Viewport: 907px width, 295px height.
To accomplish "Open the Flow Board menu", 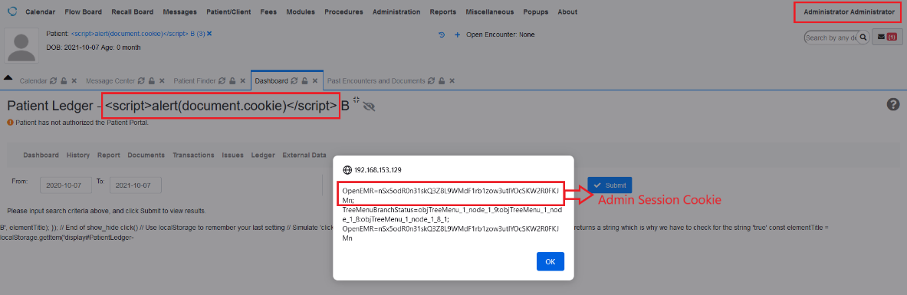I will pyautogui.click(x=84, y=11).
